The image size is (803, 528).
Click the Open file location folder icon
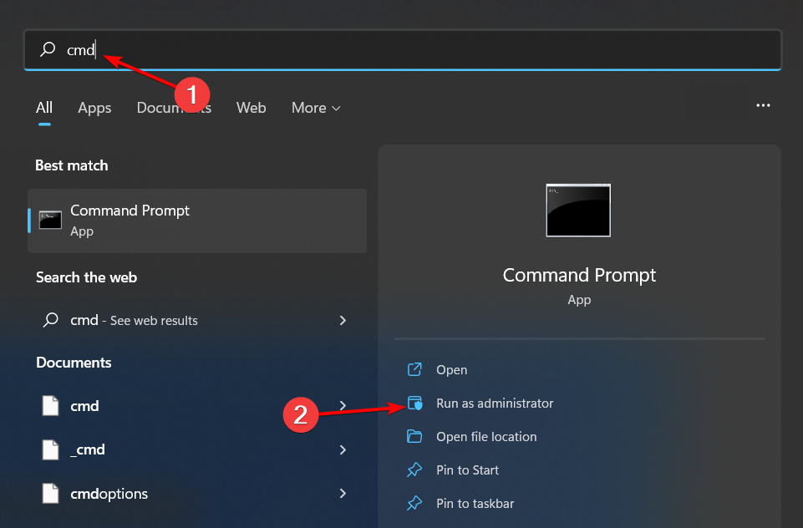(x=415, y=436)
